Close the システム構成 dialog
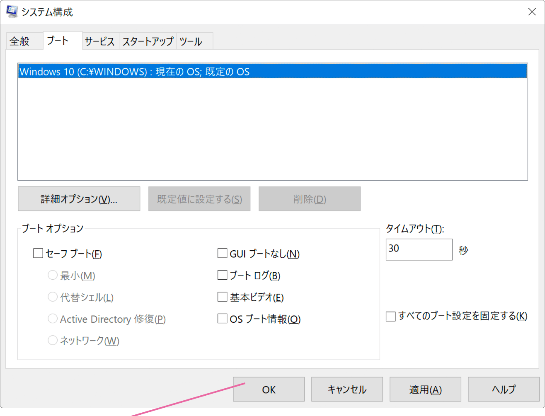Image resolution: width=545 pixels, height=416 pixels. click(532, 12)
